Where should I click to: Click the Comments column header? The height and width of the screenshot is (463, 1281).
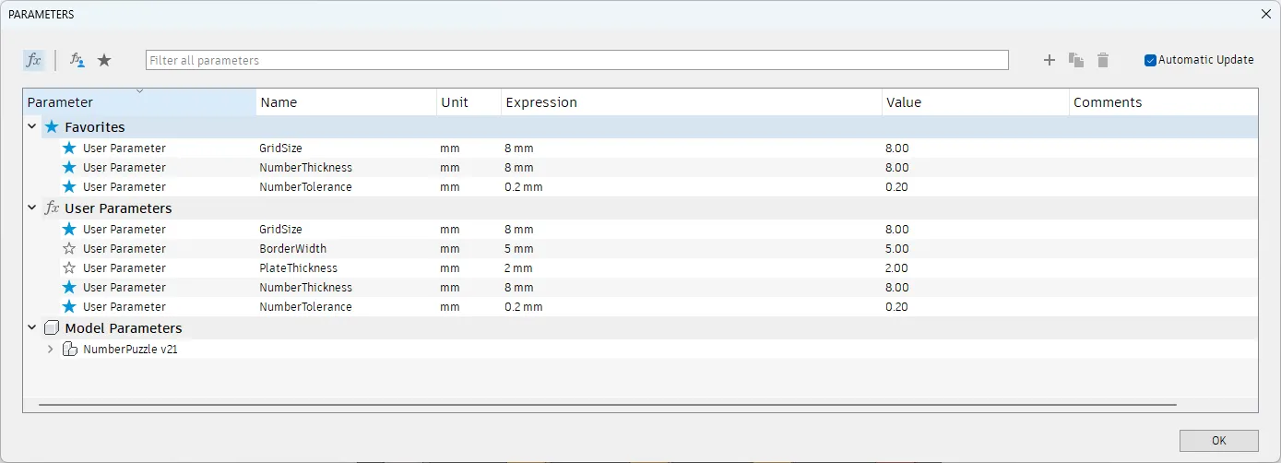[1163, 102]
